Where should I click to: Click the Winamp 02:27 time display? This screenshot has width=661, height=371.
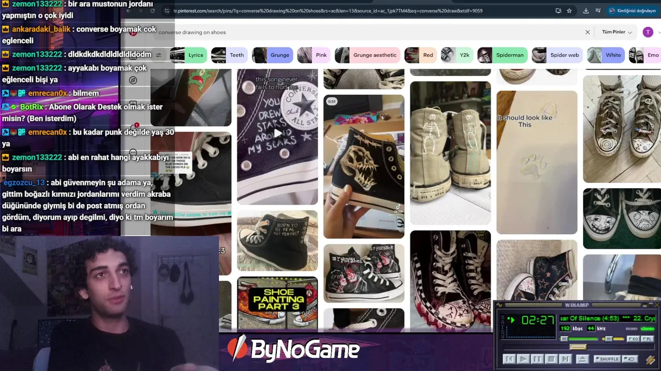pyautogui.click(x=537, y=320)
